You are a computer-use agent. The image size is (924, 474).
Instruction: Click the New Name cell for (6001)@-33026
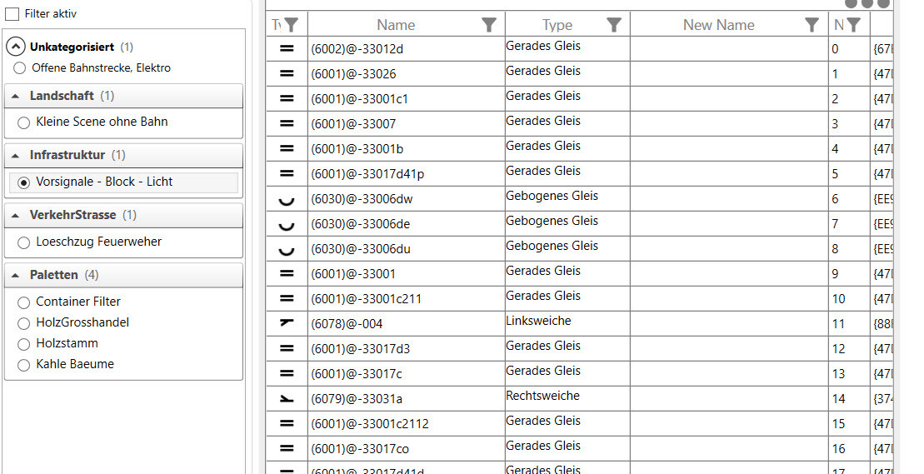click(x=729, y=74)
